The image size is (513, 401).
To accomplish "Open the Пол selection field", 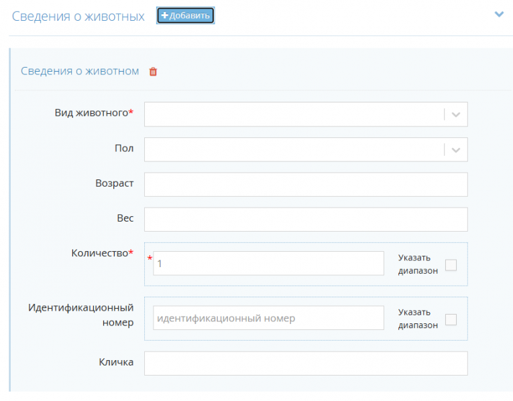I will tap(294, 150).
